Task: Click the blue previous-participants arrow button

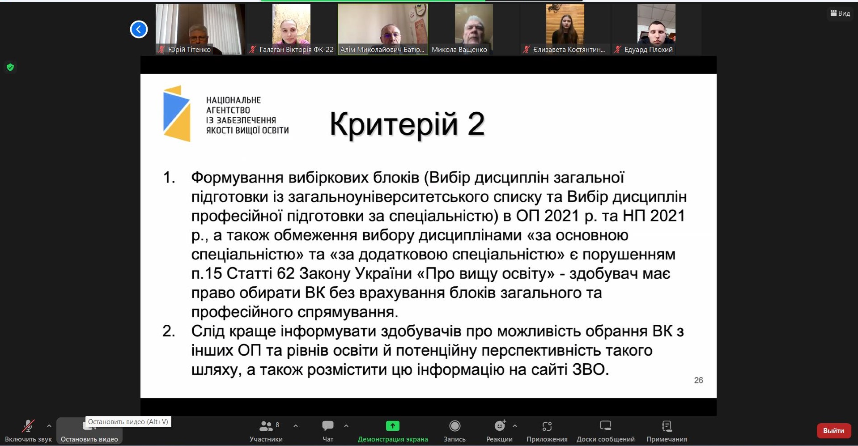Action: pyautogui.click(x=139, y=30)
